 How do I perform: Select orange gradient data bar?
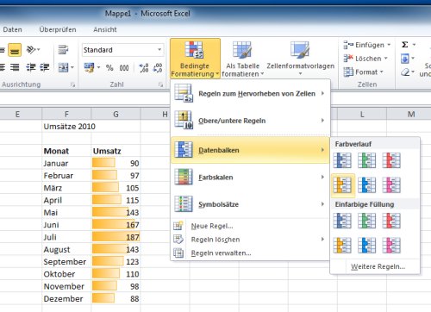pyautogui.click(x=342, y=185)
